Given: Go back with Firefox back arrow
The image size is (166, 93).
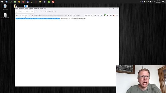Looking at the screenshot, I should [17, 16].
